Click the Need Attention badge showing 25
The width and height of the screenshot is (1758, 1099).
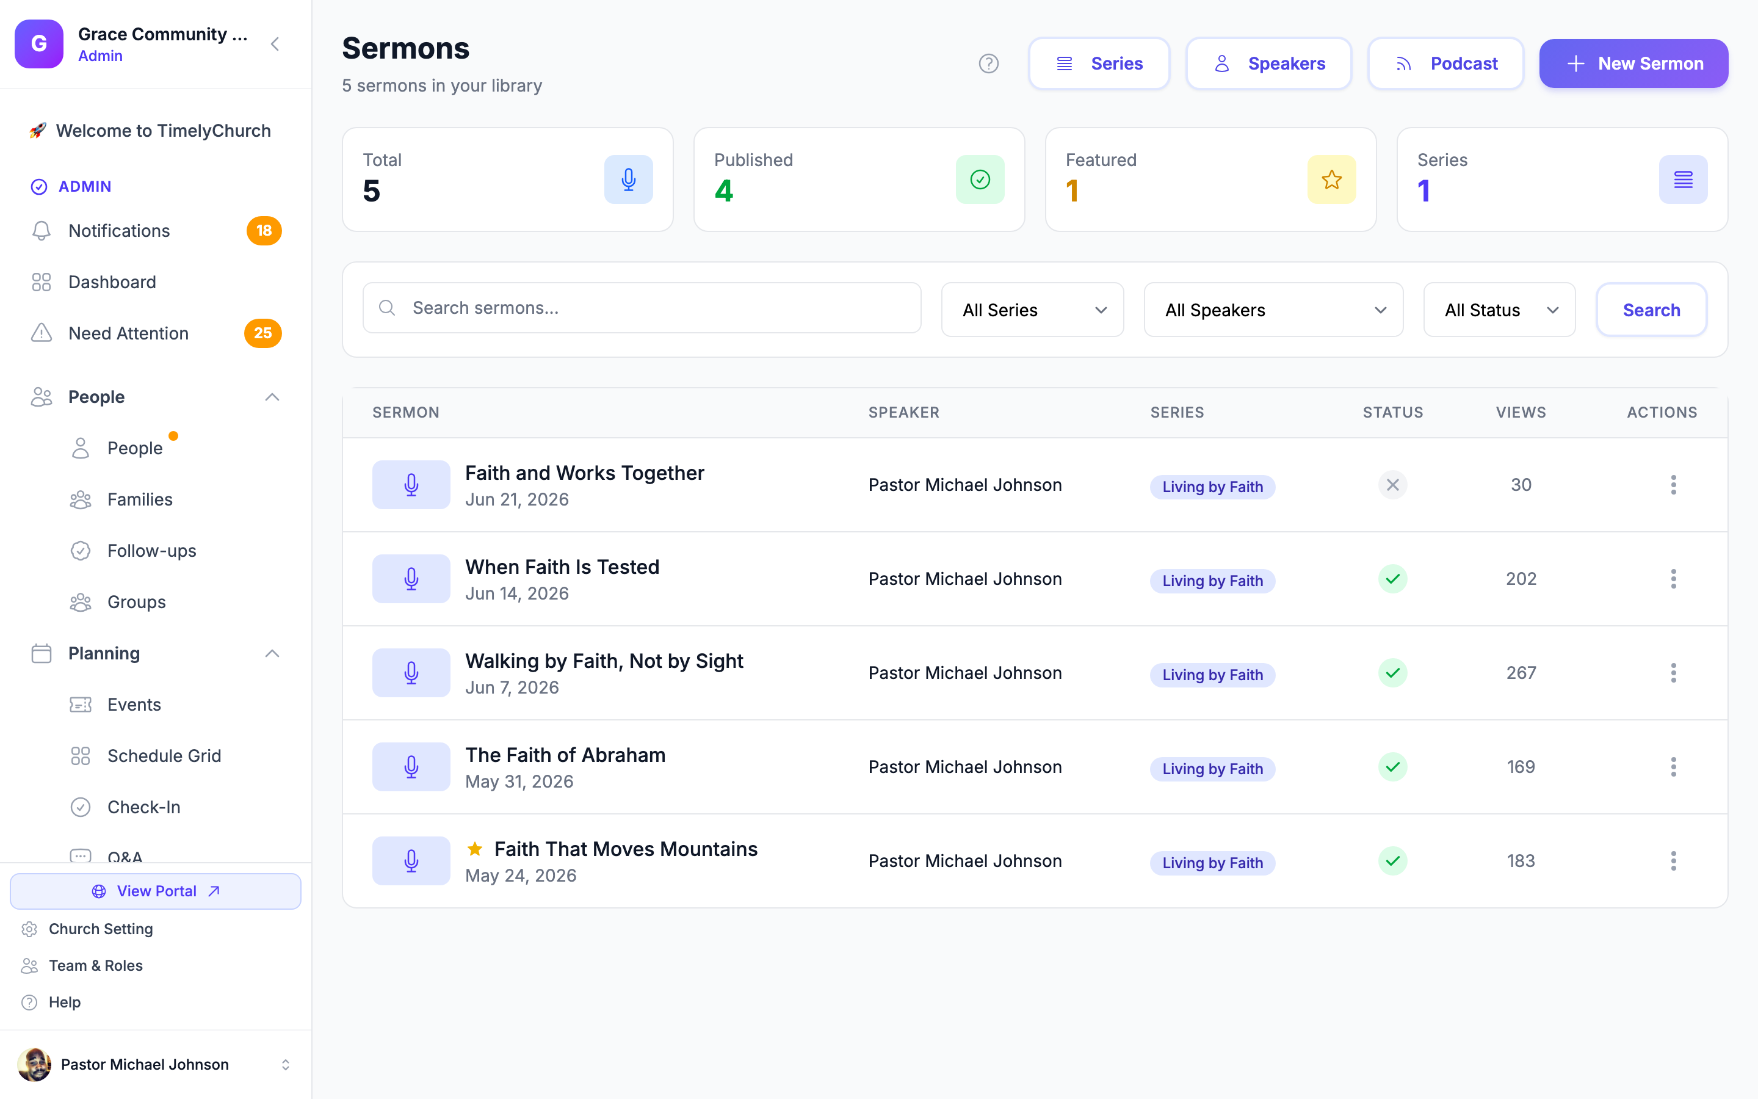tap(263, 333)
